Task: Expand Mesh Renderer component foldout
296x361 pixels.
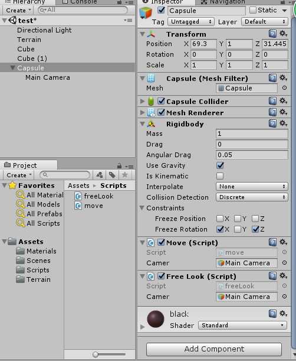Action: (143, 112)
